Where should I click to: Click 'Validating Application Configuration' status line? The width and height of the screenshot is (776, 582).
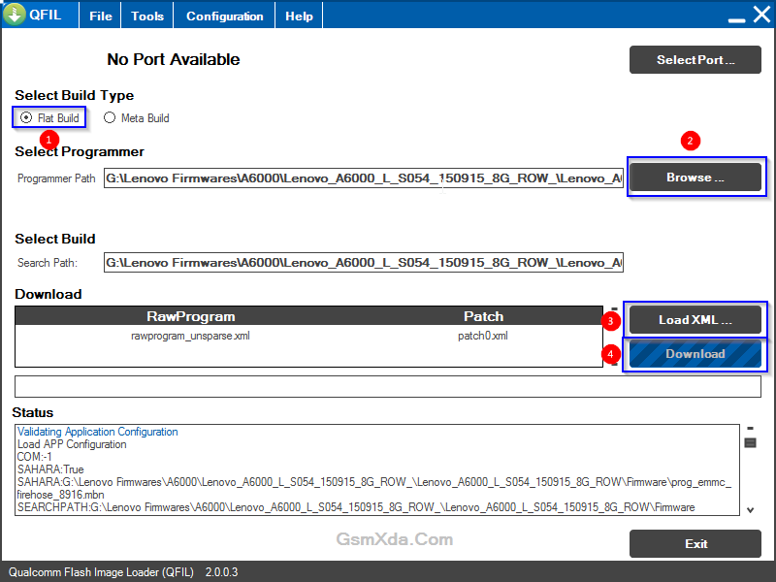click(x=98, y=432)
